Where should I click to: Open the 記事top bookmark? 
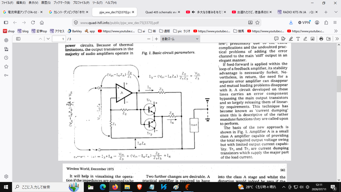[39, 31]
